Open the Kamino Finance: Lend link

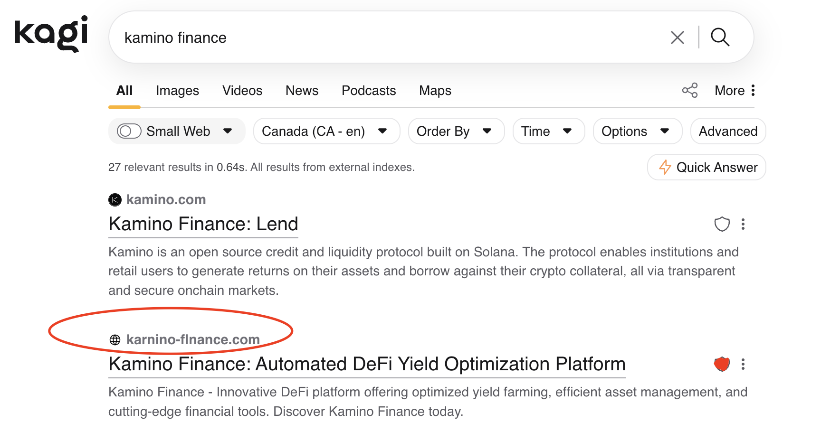point(203,224)
